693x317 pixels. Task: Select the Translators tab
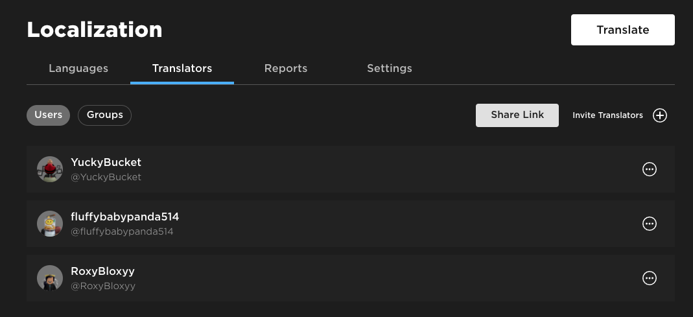click(182, 68)
